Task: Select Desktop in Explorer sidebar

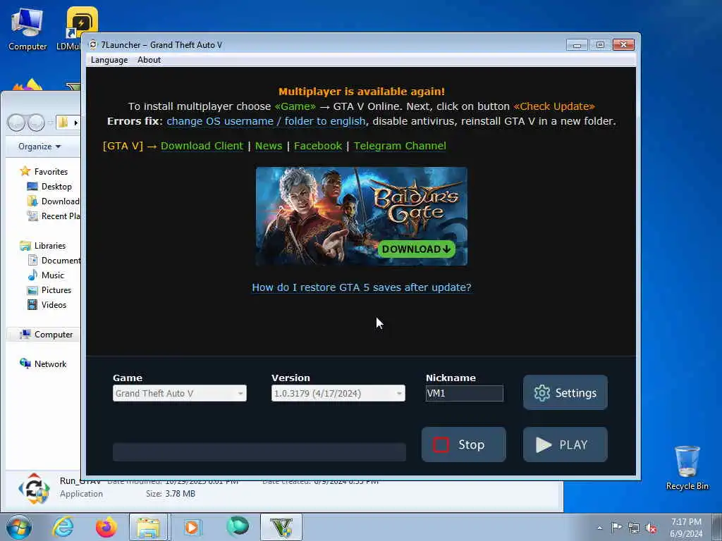Action: click(49, 186)
